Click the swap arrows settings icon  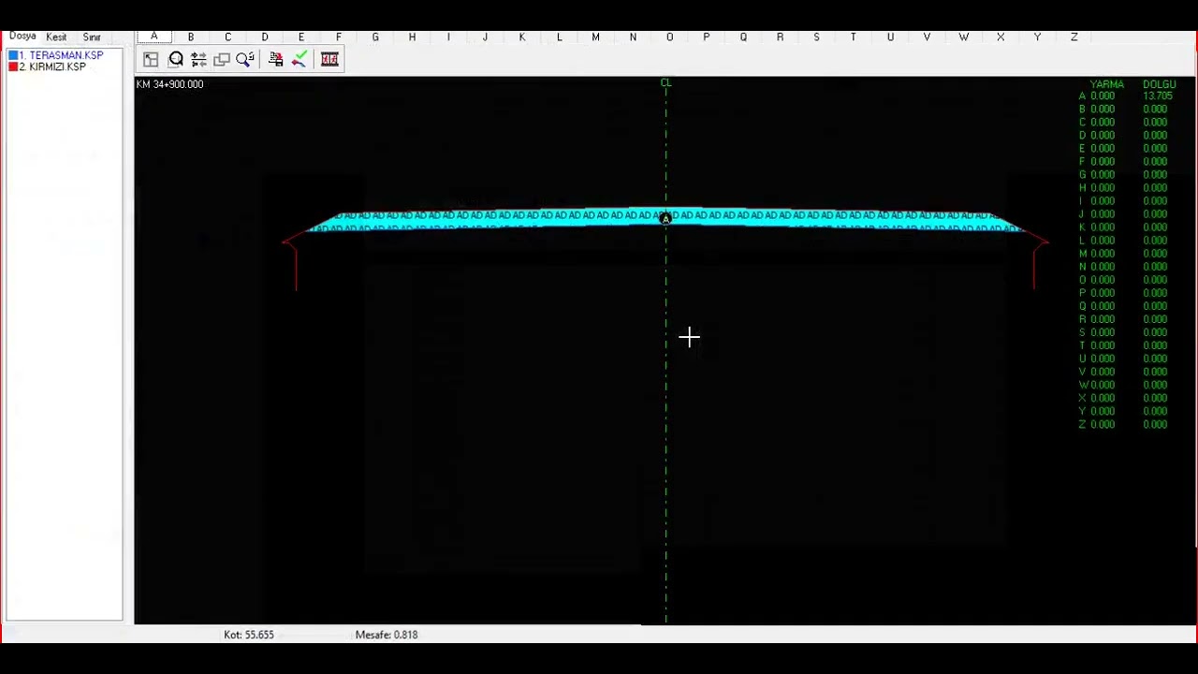tap(198, 60)
